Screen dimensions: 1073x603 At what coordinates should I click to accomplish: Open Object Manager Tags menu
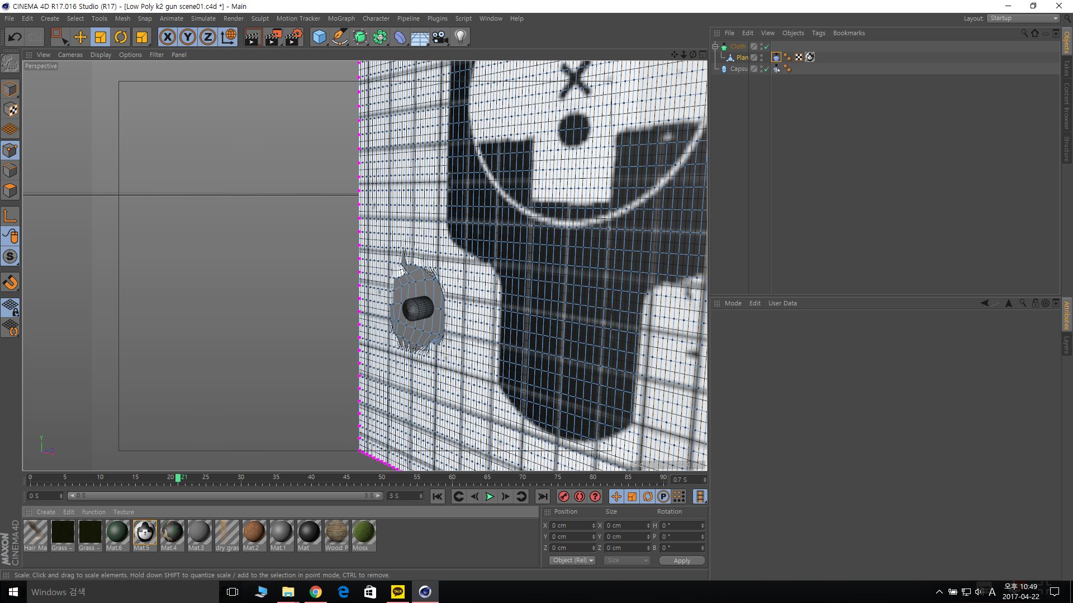point(818,33)
